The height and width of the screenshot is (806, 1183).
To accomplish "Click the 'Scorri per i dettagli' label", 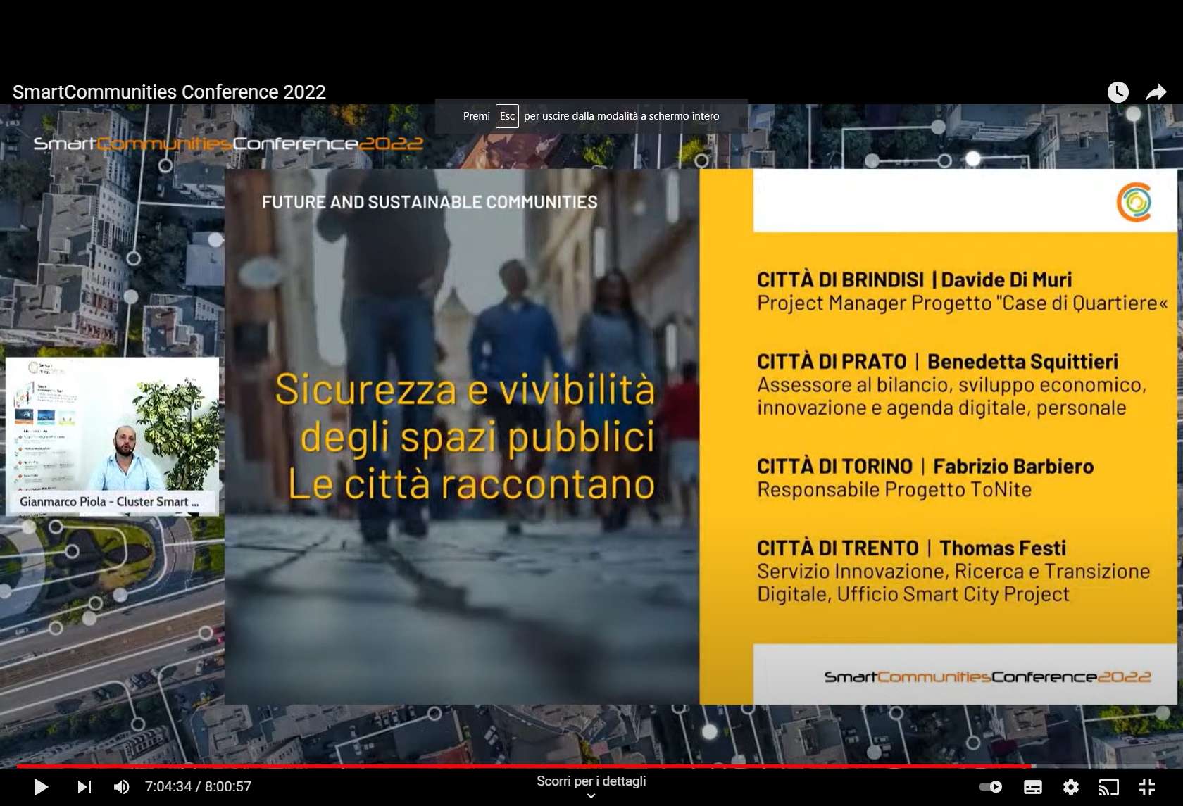I will [591, 781].
